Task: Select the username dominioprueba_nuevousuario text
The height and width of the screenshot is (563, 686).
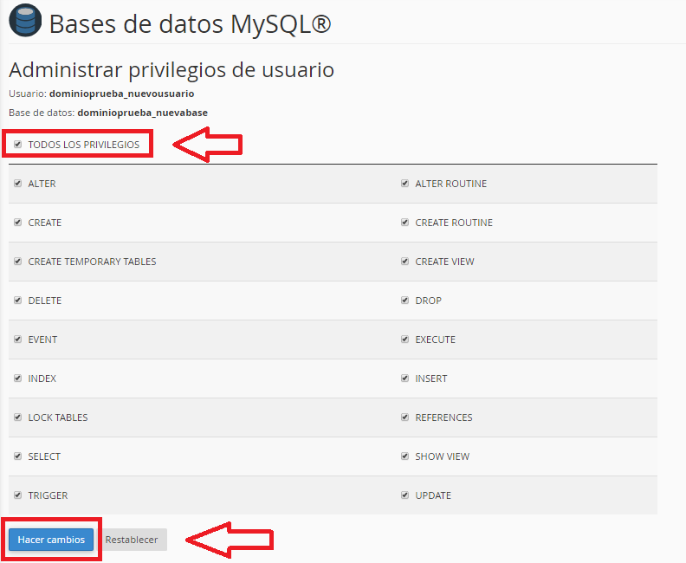Action: click(x=121, y=94)
